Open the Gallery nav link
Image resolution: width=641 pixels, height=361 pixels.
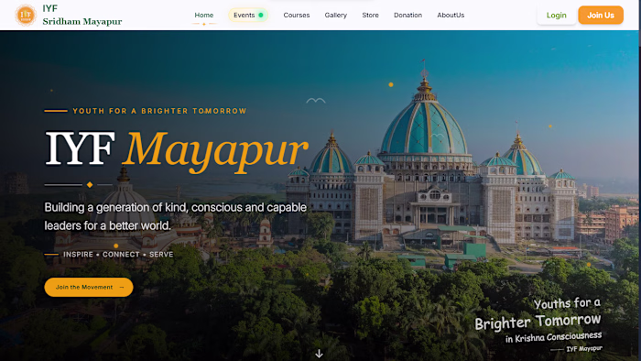coord(336,16)
